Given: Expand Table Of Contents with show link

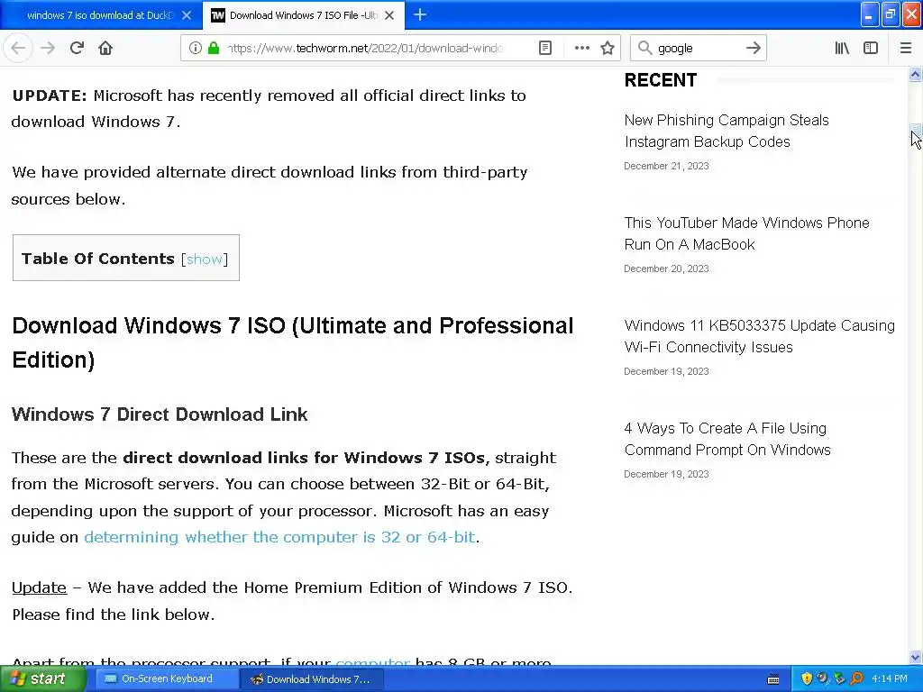Looking at the screenshot, I should click(x=205, y=259).
